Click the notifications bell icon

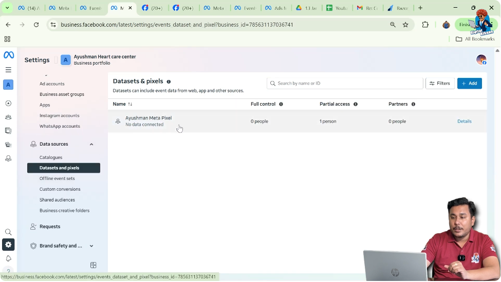click(x=8, y=258)
